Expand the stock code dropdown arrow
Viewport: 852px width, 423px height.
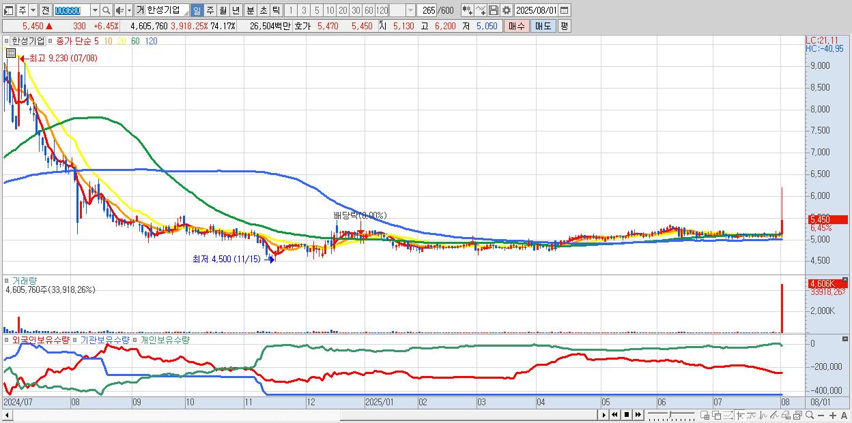(95, 10)
